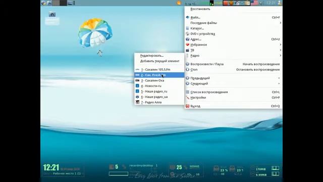Expand the ТВ submenu
This screenshot has height=182, width=323.
233,50
